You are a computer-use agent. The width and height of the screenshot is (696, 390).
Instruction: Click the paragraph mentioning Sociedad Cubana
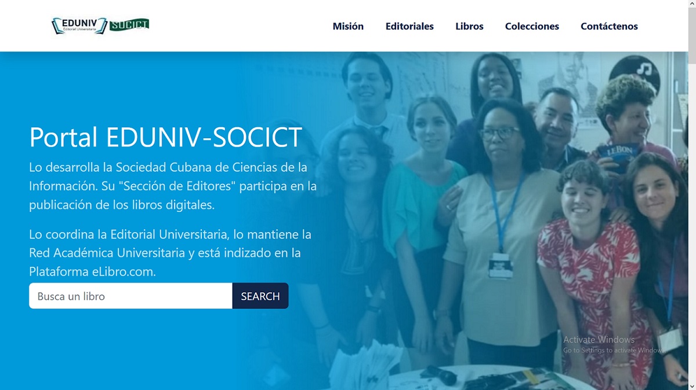pos(173,186)
